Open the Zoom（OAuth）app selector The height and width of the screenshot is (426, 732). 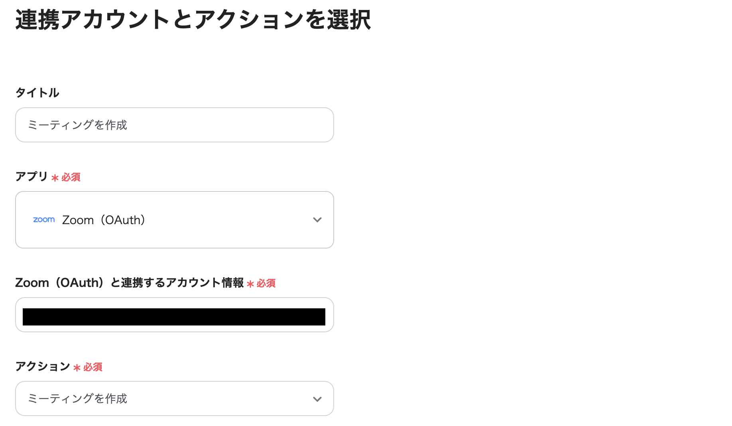174,220
